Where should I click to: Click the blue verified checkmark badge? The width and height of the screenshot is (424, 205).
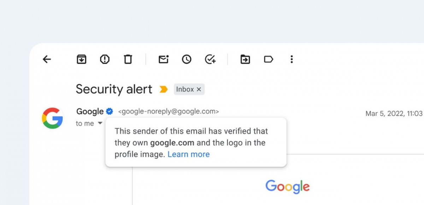pos(110,112)
